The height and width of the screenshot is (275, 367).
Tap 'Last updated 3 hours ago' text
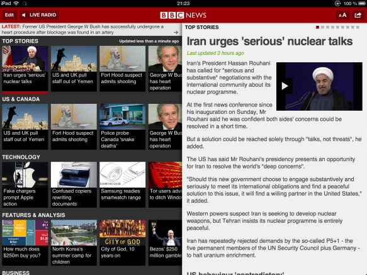pyautogui.click(x=215, y=53)
